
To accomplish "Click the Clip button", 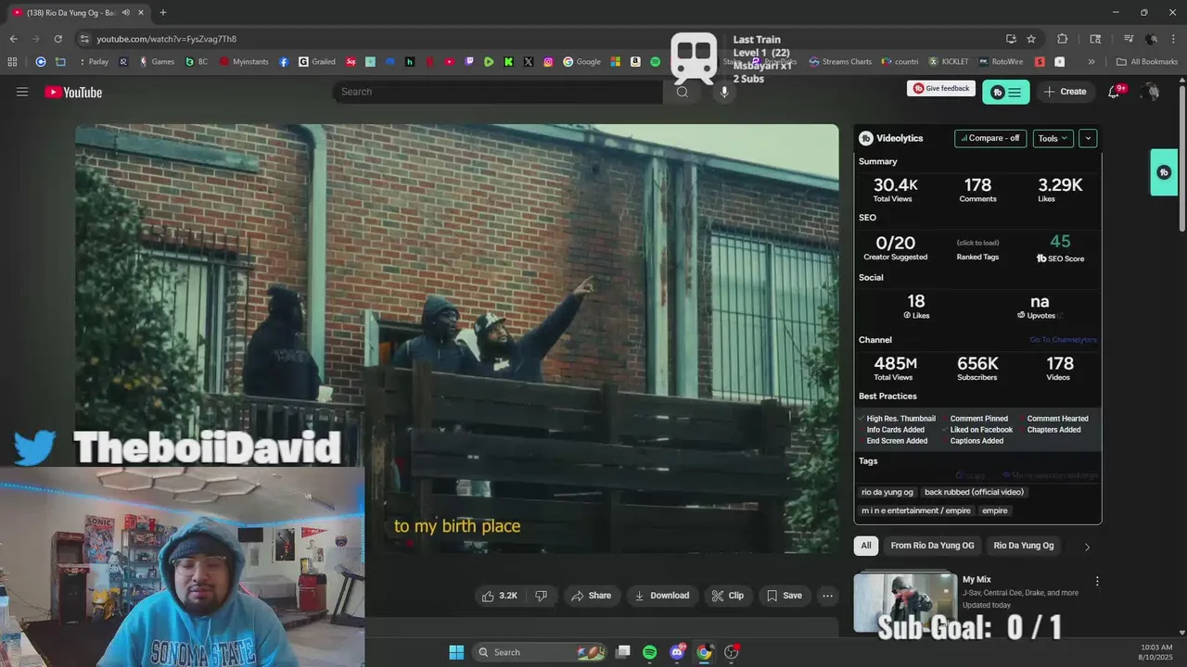I will 728,596.
